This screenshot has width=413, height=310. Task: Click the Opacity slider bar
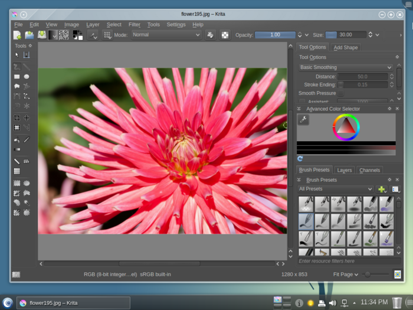coord(275,35)
